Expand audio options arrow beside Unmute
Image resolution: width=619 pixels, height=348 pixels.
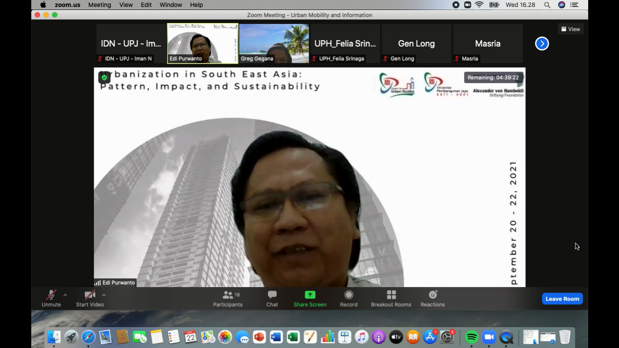[65, 295]
